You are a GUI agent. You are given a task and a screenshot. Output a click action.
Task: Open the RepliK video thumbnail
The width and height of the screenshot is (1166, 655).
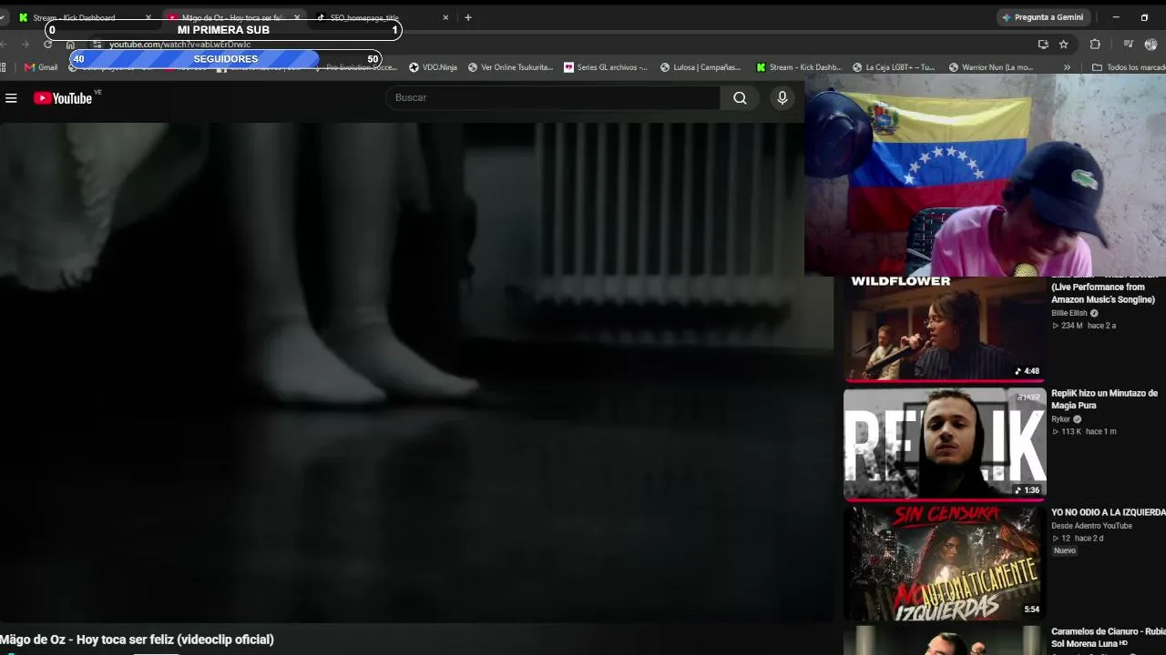pos(945,444)
